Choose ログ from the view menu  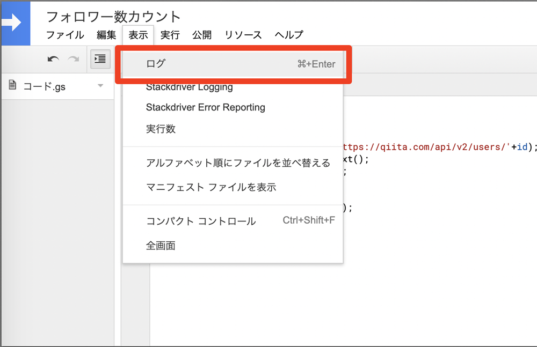tap(233, 64)
